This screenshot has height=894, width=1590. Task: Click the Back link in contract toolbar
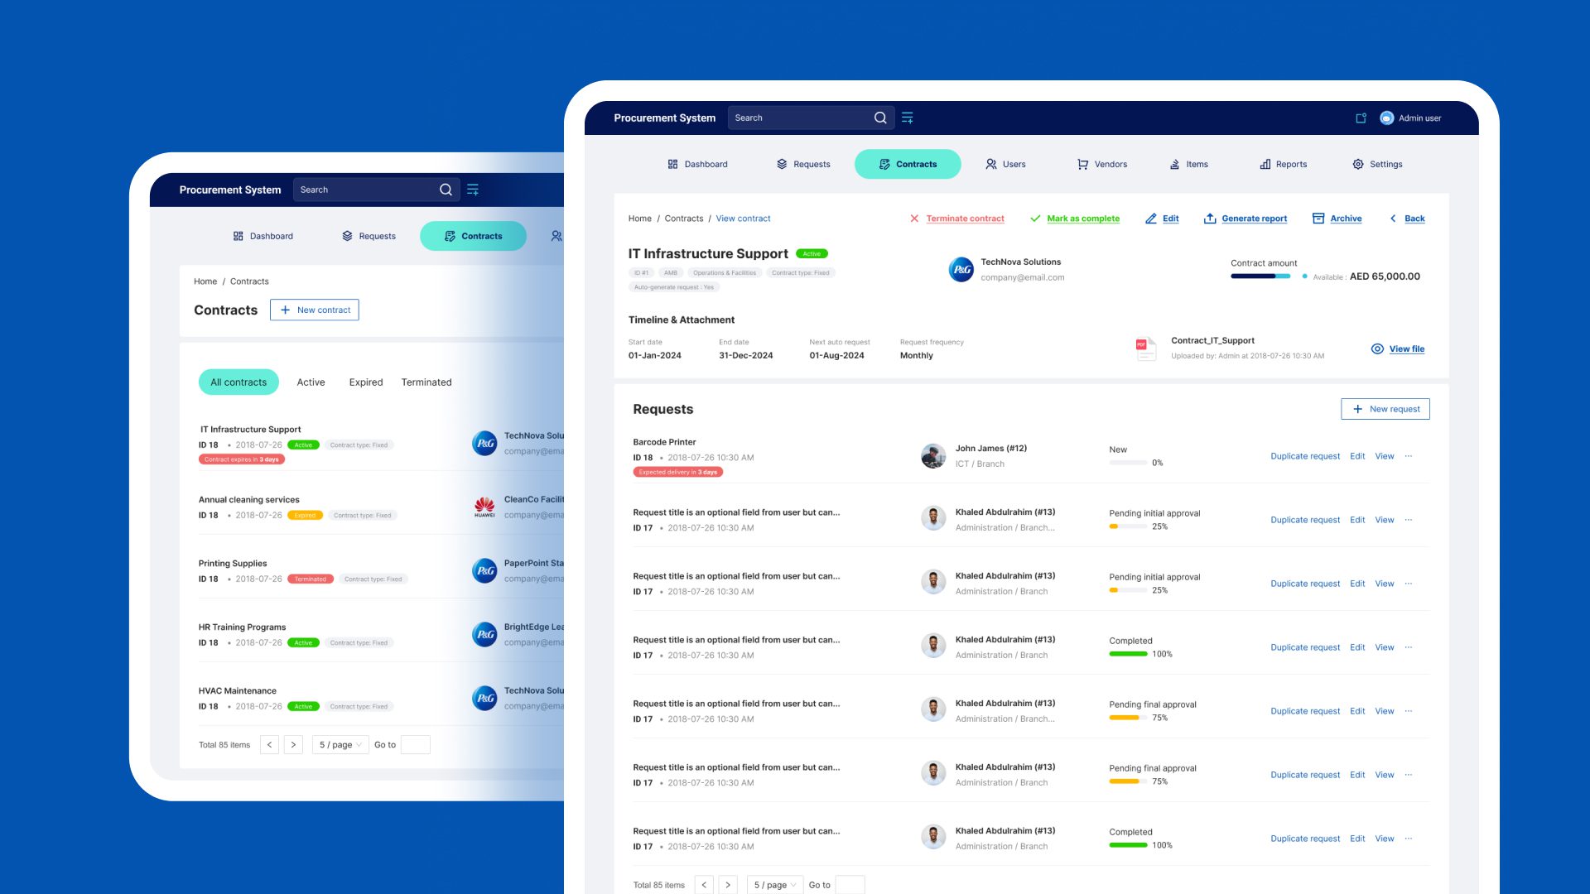[x=1414, y=219]
